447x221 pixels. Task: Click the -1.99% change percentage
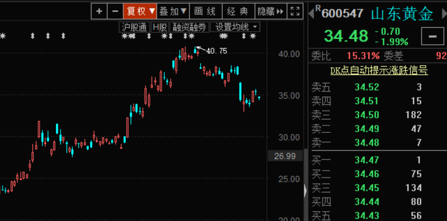coord(391,42)
